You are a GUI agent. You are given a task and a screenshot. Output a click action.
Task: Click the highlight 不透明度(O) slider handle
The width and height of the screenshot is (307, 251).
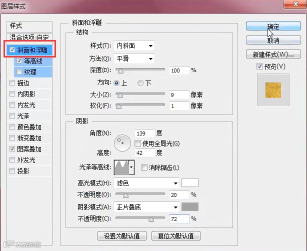pos(125,195)
